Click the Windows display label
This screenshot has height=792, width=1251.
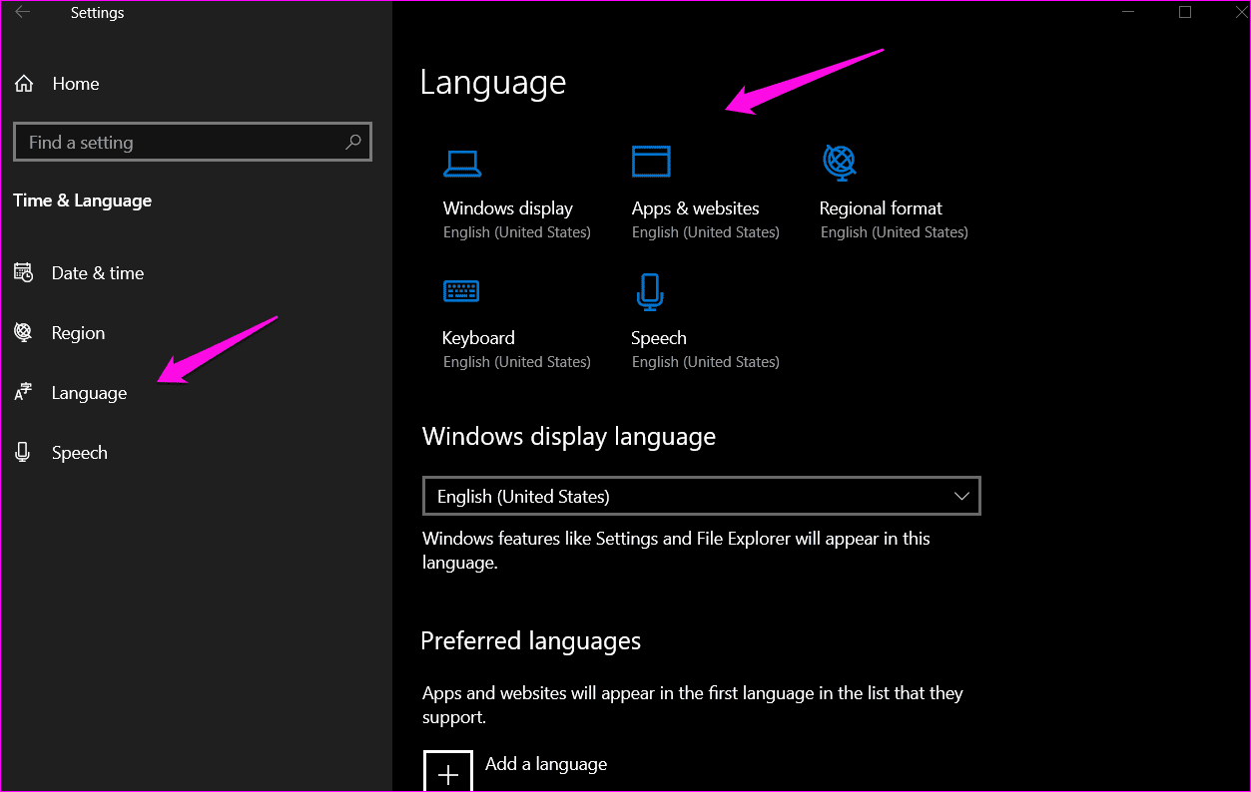508,208
